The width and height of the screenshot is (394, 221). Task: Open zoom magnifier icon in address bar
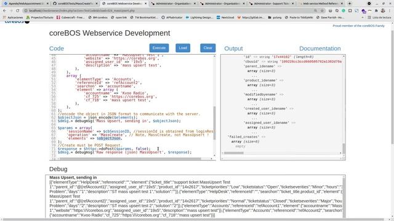[x=315, y=11]
